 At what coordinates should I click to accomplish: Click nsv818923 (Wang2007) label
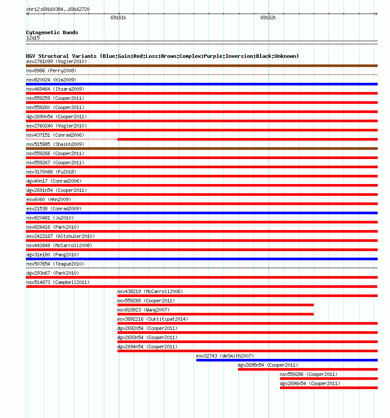143,310
